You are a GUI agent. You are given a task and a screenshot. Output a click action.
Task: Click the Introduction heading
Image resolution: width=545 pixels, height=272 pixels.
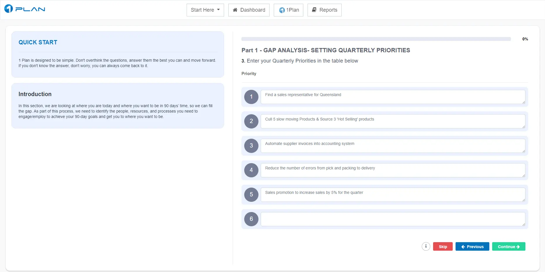(x=35, y=94)
